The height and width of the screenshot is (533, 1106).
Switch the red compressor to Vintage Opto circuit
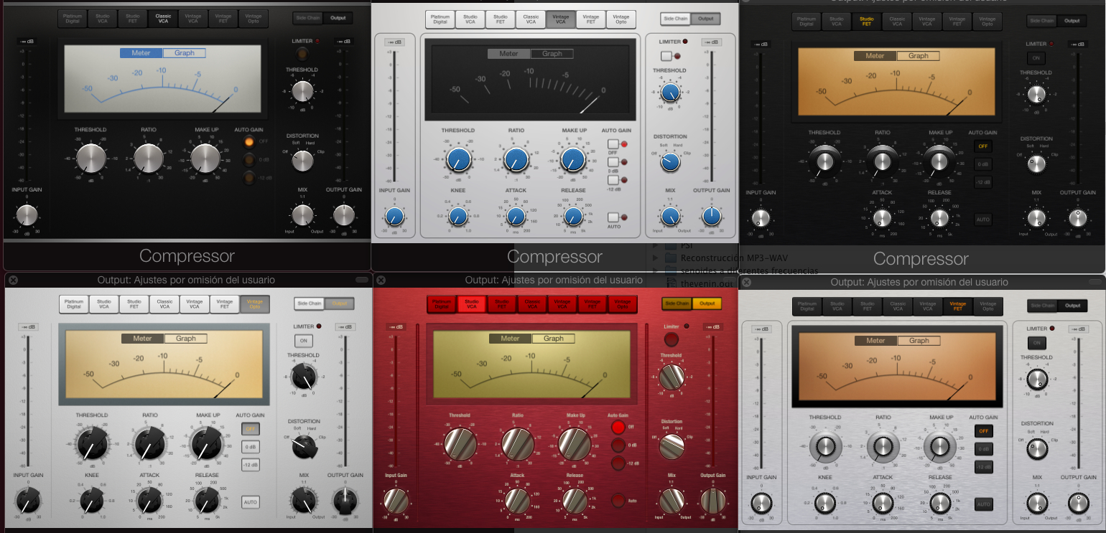tap(622, 304)
